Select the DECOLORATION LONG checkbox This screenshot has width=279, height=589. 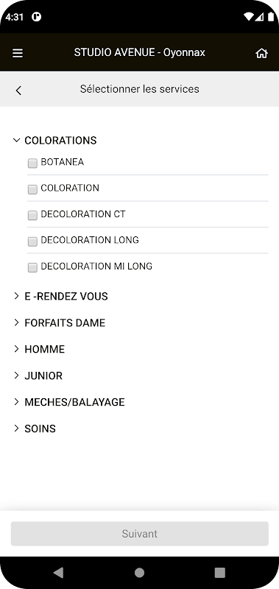(x=32, y=241)
